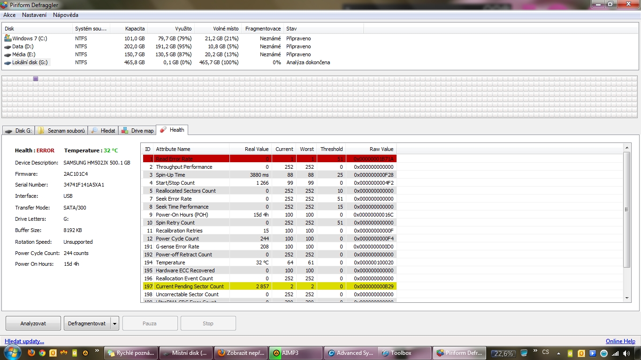
Task: Switch to the Hledat tab
Action: click(x=103, y=131)
